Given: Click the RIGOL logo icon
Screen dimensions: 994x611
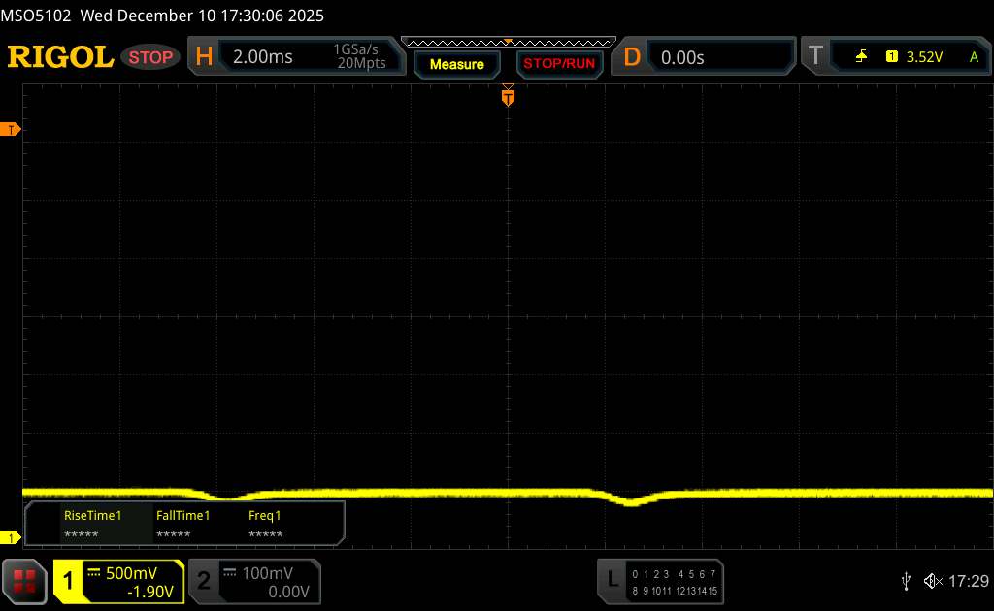Looking at the screenshot, I should coord(60,57).
